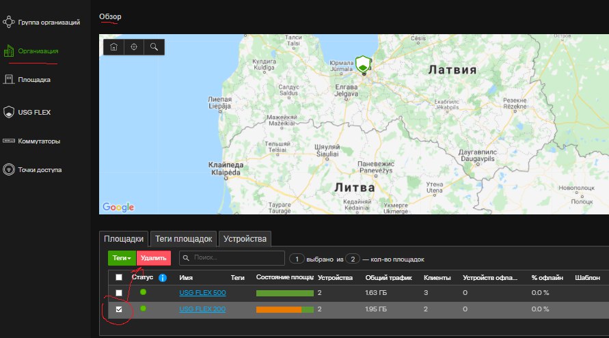Switch to the Теги площадок tab
609x338 pixels.
(185, 238)
